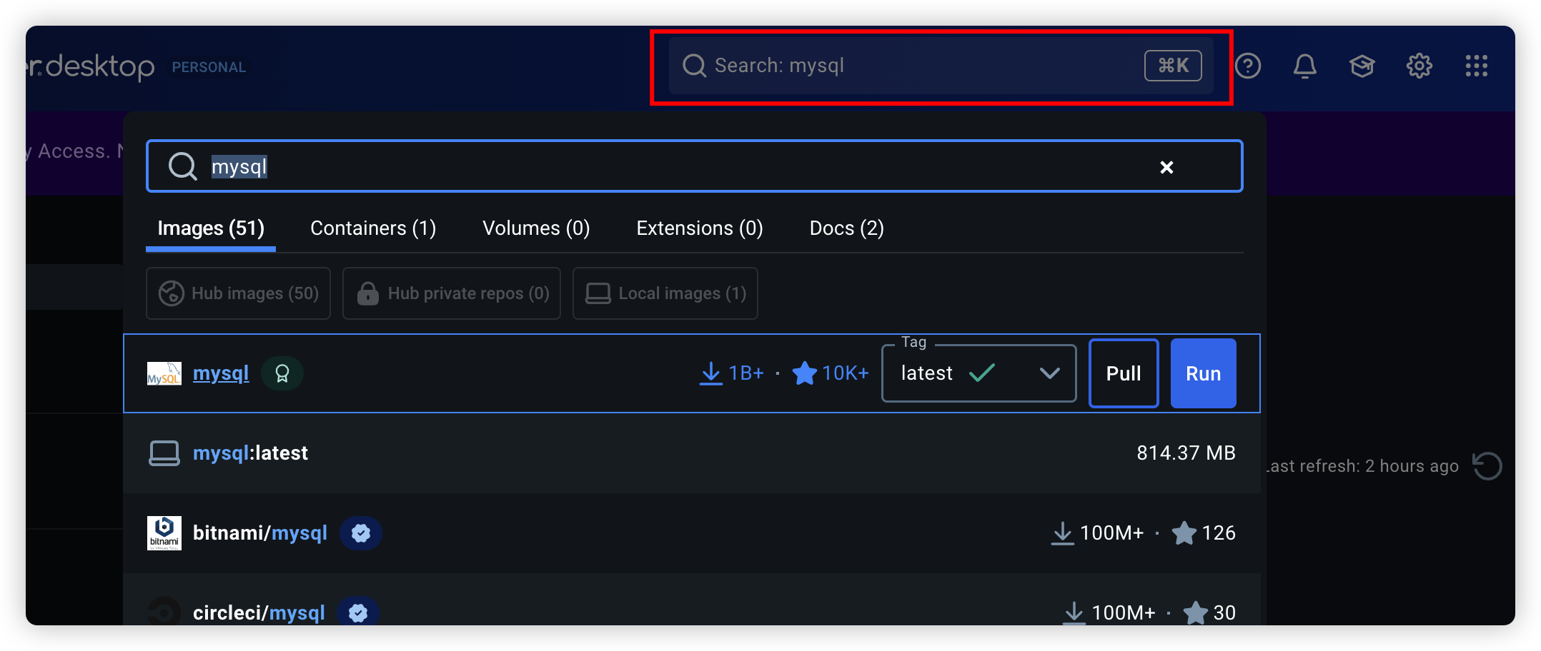Open notifications bell icon
The width and height of the screenshot is (1541, 651).
[x=1304, y=66]
